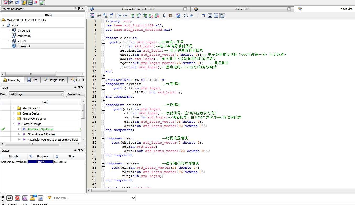This screenshot has width=355, height=205.
Task: Toggle bookmark with first green bookmark icon
Action: click(133, 15)
